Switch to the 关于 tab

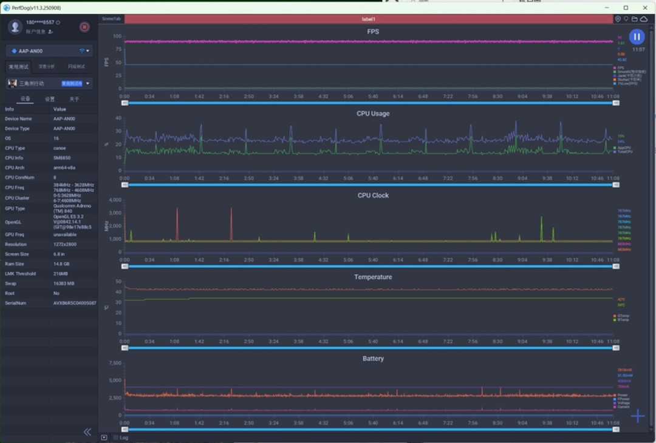point(74,99)
